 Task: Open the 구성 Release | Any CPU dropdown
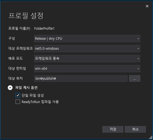(87, 39)
